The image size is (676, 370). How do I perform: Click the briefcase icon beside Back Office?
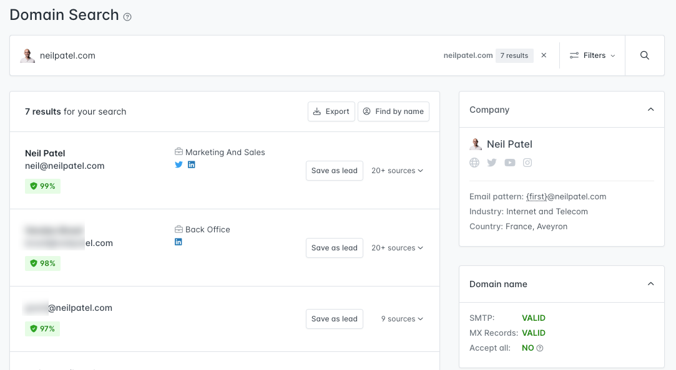[179, 229]
